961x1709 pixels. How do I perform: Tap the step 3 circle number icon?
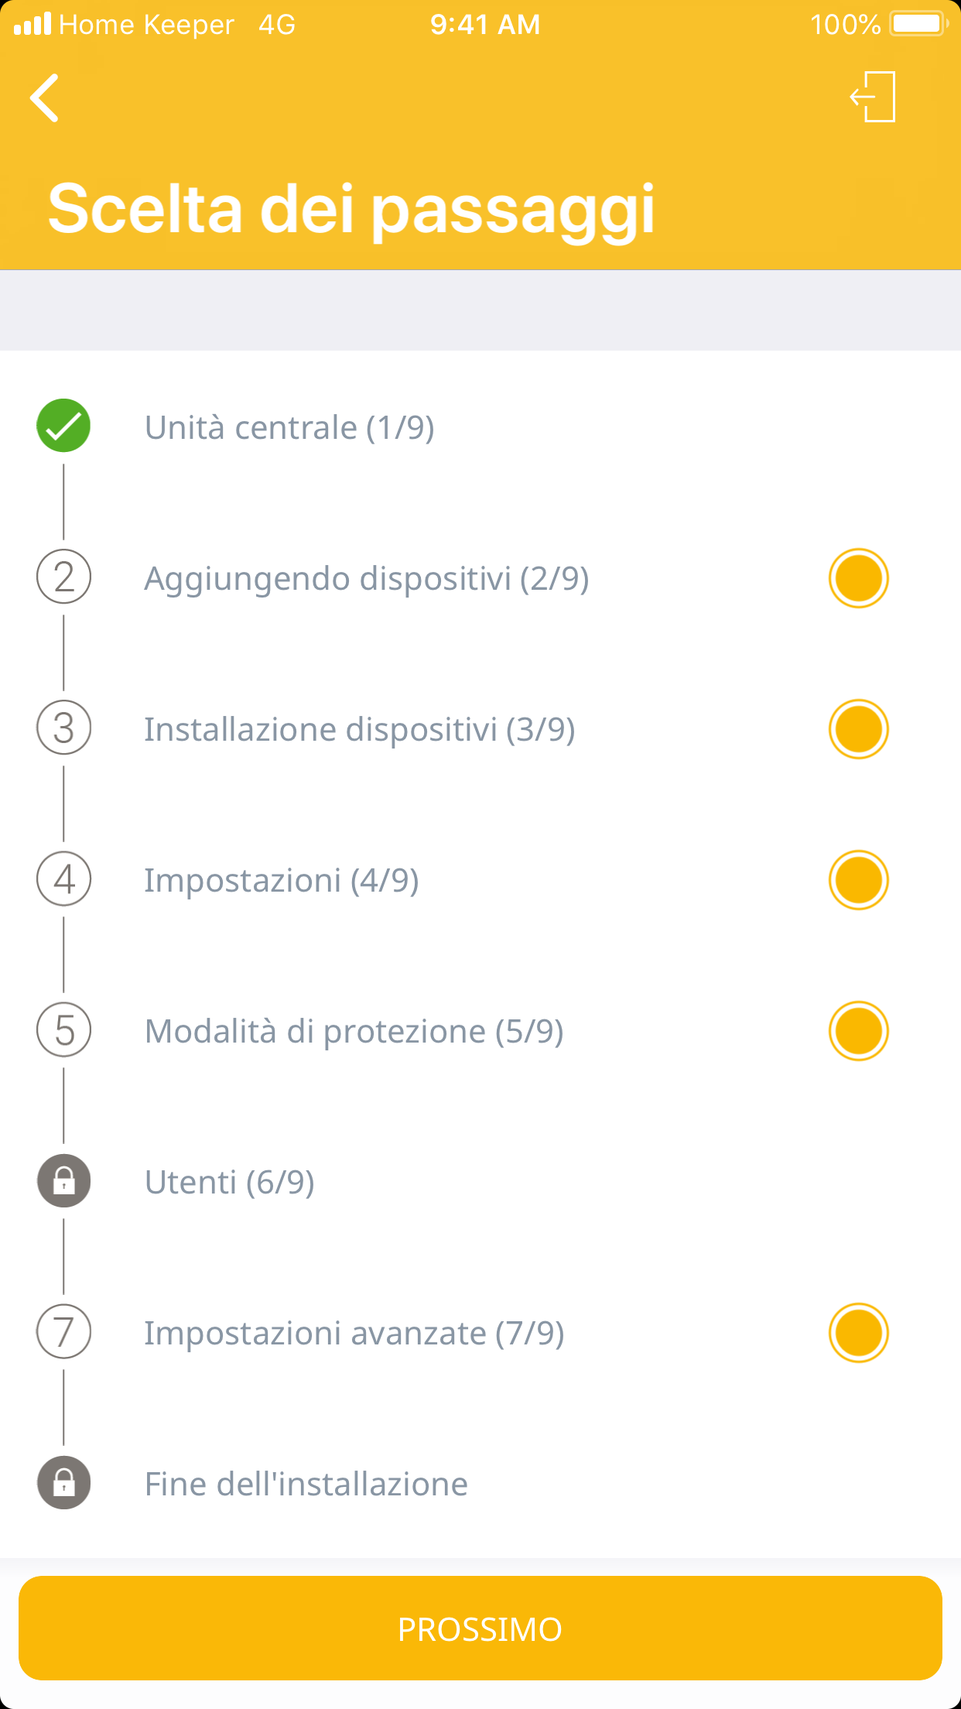(x=64, y=728)
